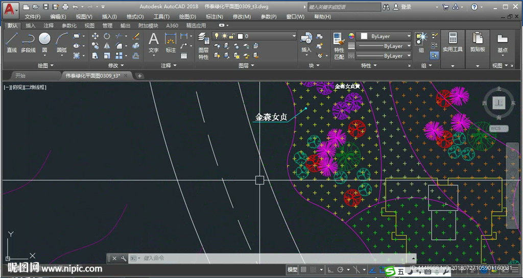Image resolution: width=523 pixels, height=278 pixels.
Task: Open the Text (文字) tool
Action: (153, 43)
